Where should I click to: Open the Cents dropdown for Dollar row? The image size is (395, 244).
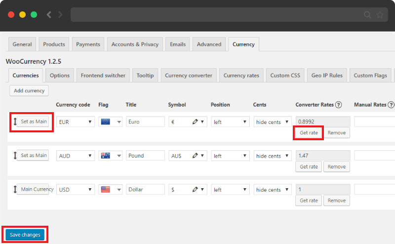[273, 190]
